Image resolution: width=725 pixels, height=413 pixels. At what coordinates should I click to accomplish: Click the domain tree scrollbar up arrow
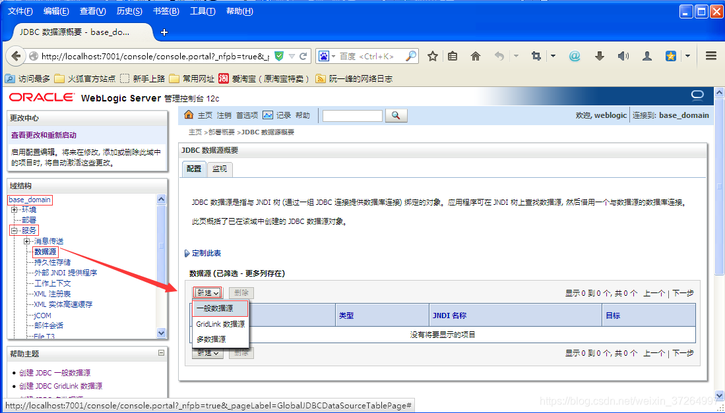[162, 199]
